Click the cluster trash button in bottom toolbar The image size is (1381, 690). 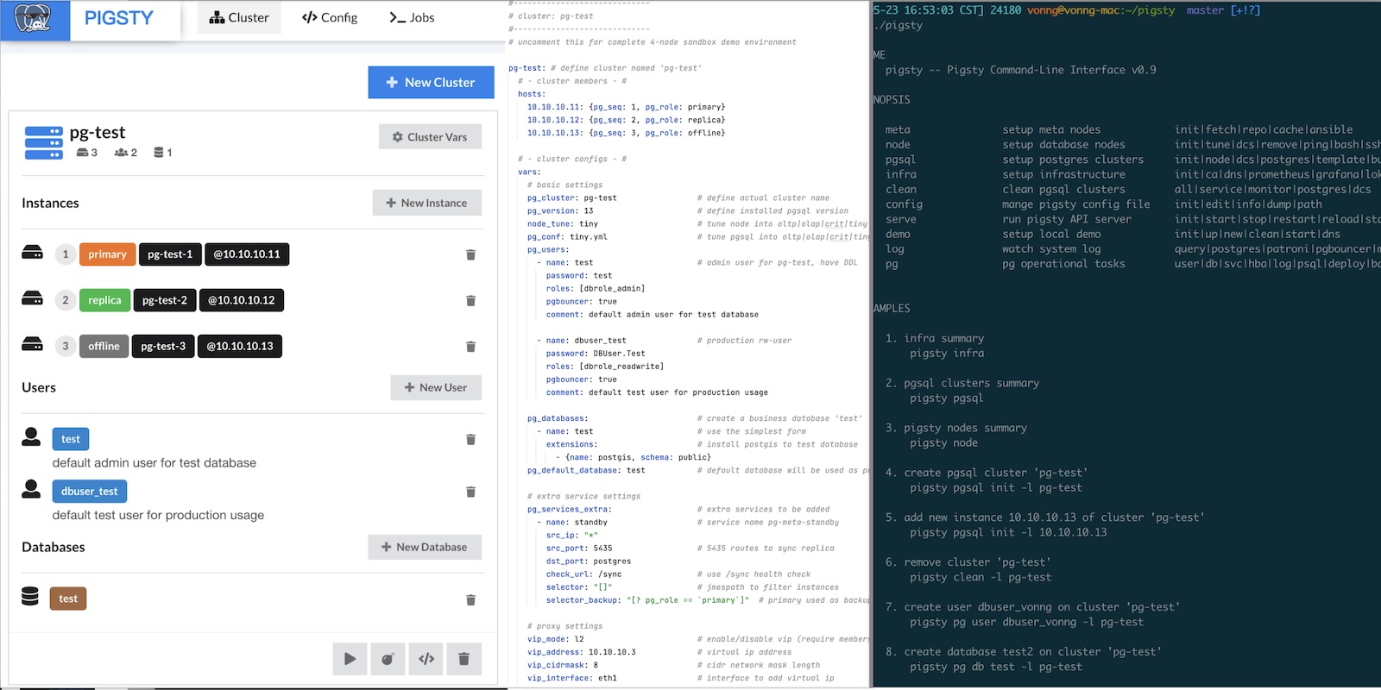point(463,659)
